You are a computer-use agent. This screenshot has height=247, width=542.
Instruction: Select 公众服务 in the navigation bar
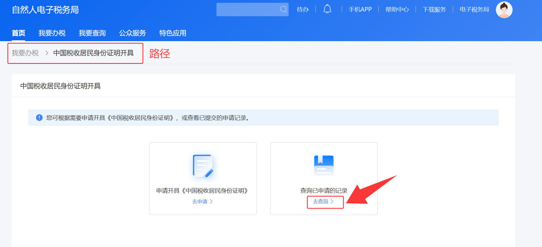point(133,33)
